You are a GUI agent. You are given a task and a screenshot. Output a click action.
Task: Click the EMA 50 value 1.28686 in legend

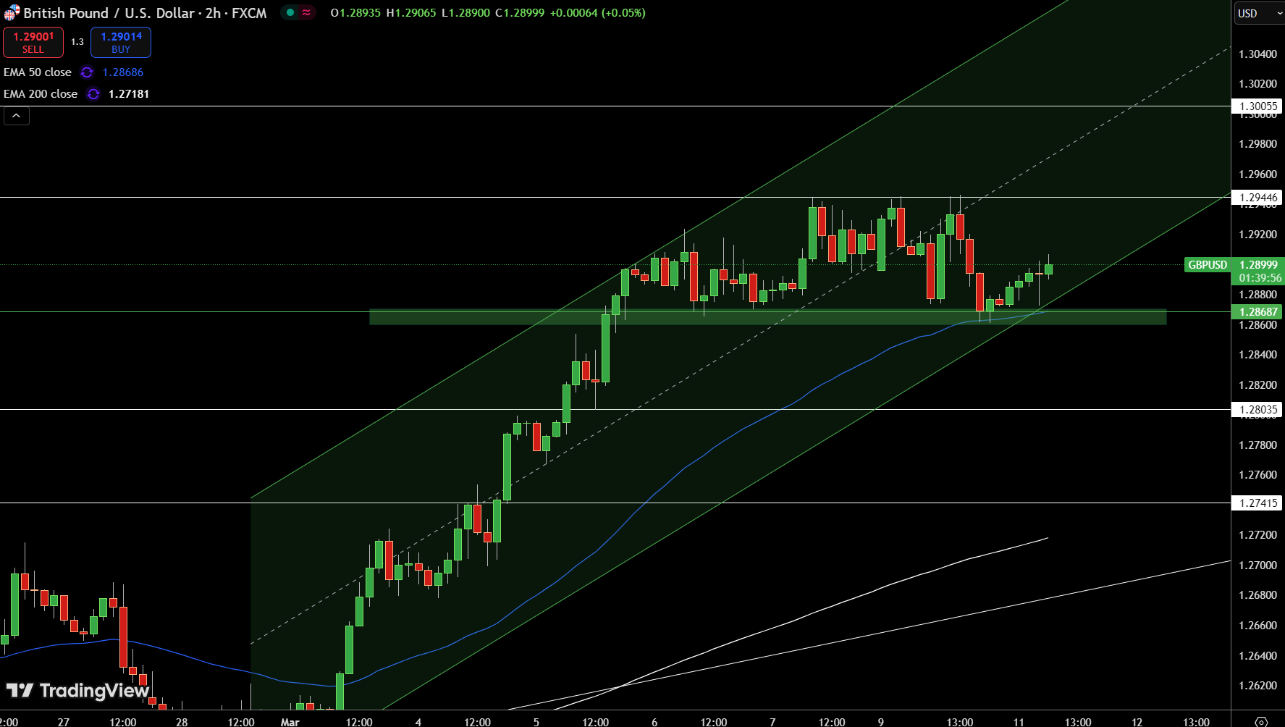(123, 72)
